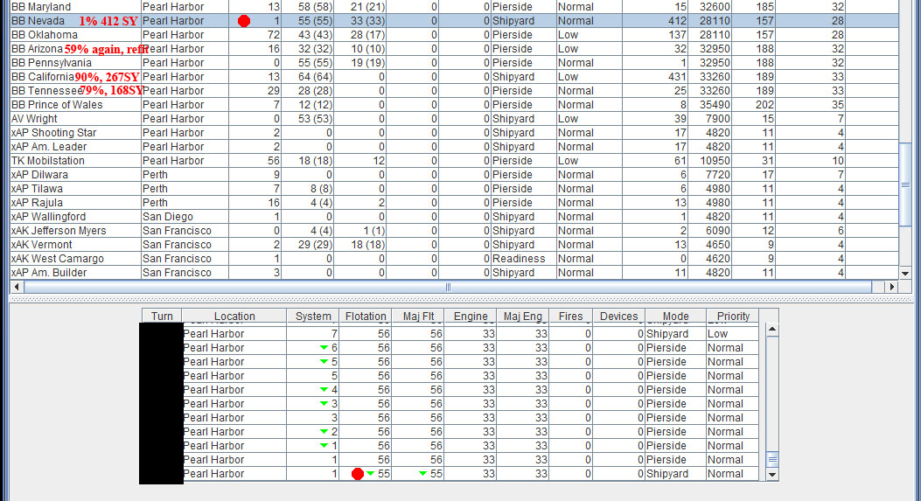This screenshot has height=501, width=921.
Task: Click the Maj Eng column header
Action: 523,316
